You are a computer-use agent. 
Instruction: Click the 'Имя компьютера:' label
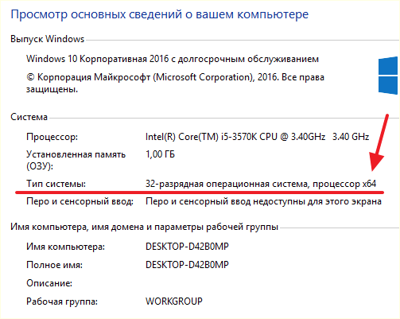pos(65,247)
